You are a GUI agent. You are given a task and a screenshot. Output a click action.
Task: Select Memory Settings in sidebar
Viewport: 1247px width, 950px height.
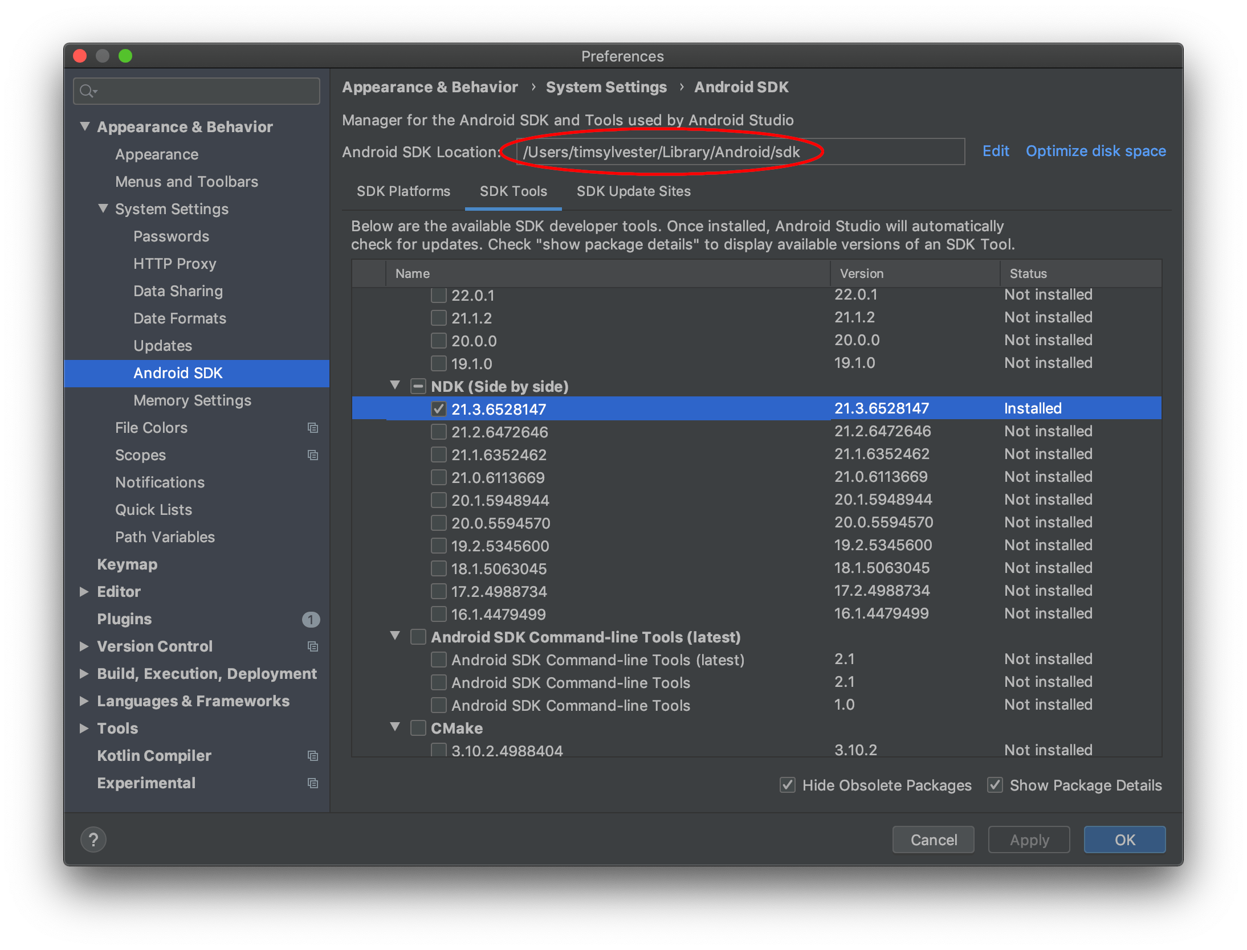tap(192, 400)
